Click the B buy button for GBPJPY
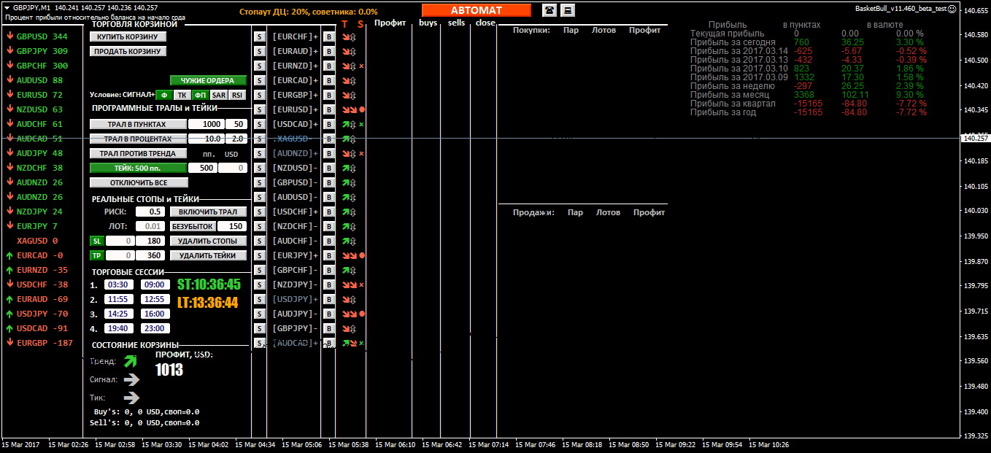 click(x=328, y=328)
